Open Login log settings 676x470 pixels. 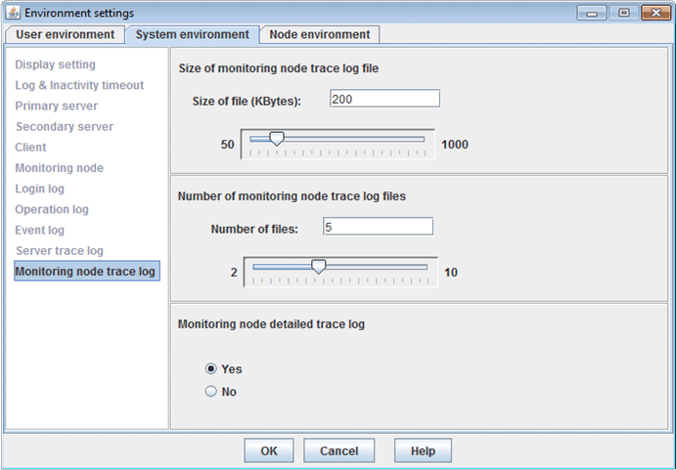click(39, 189)
